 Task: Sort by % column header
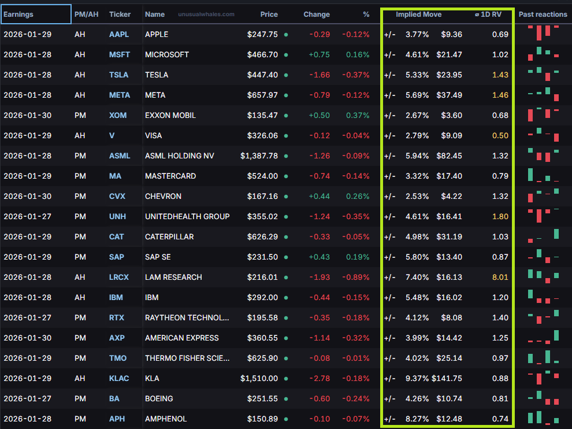pos(366,14)
